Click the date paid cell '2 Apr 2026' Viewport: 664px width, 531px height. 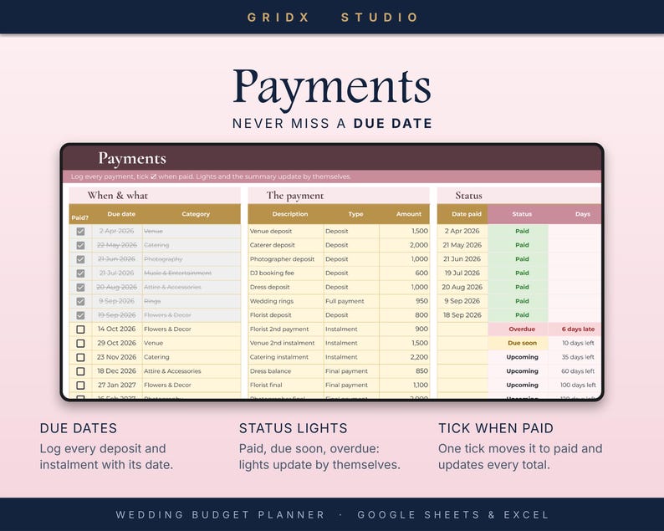[462, 231]
